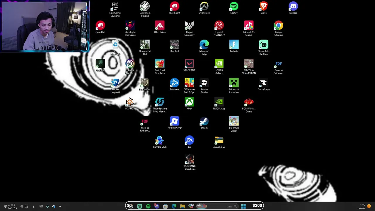The width and height of the screenshot is (375, 211).
Task: Open the Brave browser desktop shortcut
Action: [x=264, y=8]
